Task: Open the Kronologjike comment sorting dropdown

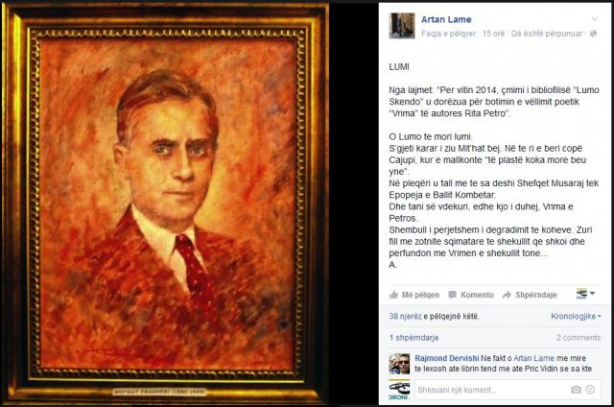Action: [x=576, y=316]
